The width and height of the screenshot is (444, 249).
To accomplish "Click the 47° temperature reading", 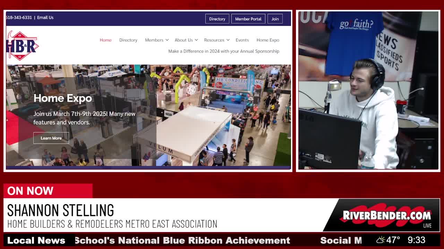I will point(393,240).
